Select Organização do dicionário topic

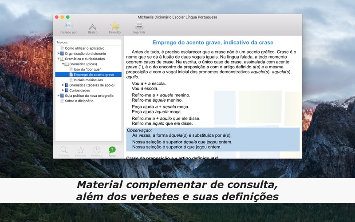pyautogui.click(x=85, y=53)
